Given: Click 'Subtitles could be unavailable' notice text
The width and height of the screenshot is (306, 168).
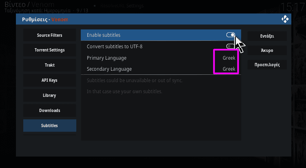Looking at the screenshot, I should pos(135,81).
